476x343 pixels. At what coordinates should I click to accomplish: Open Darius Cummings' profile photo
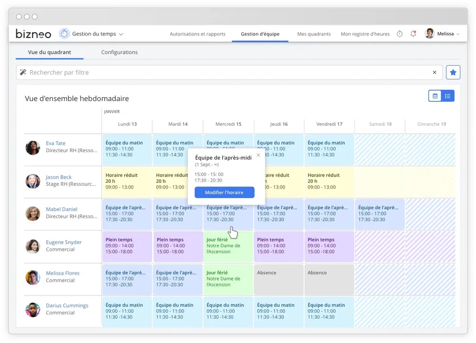[x=33, y=309]
